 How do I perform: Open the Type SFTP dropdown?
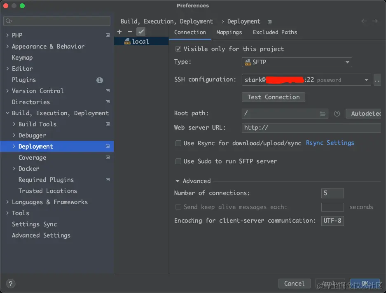[x=297, y=62]
